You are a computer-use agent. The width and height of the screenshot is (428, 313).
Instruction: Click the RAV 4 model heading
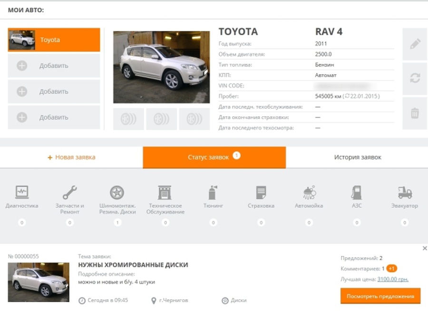click(329, 32)
